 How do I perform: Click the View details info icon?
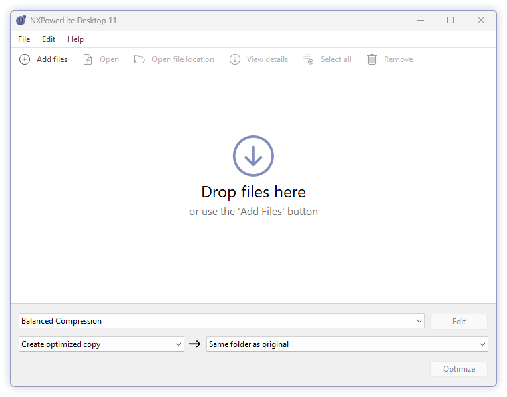click(x=235, y=59)
